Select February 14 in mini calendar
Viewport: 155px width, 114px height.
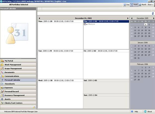[139, 74]
